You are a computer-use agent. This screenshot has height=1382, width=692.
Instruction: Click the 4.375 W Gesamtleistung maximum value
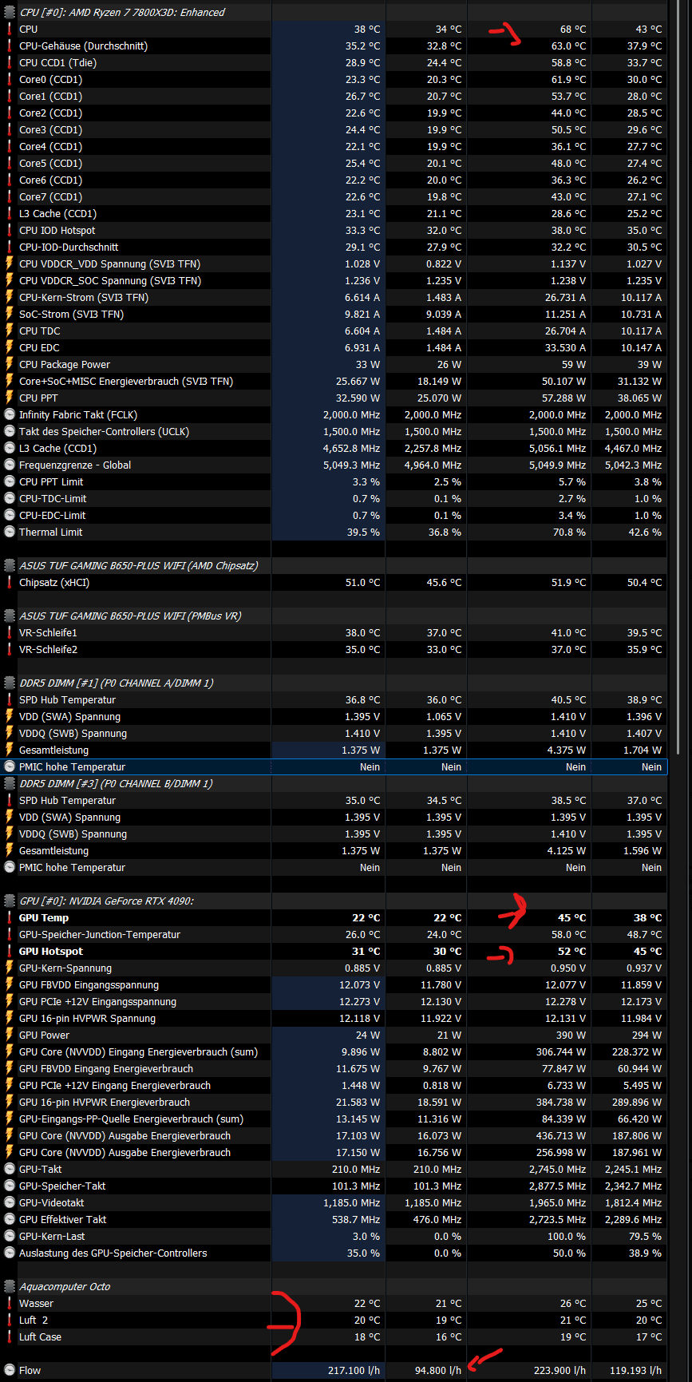(x=567, y=750)
